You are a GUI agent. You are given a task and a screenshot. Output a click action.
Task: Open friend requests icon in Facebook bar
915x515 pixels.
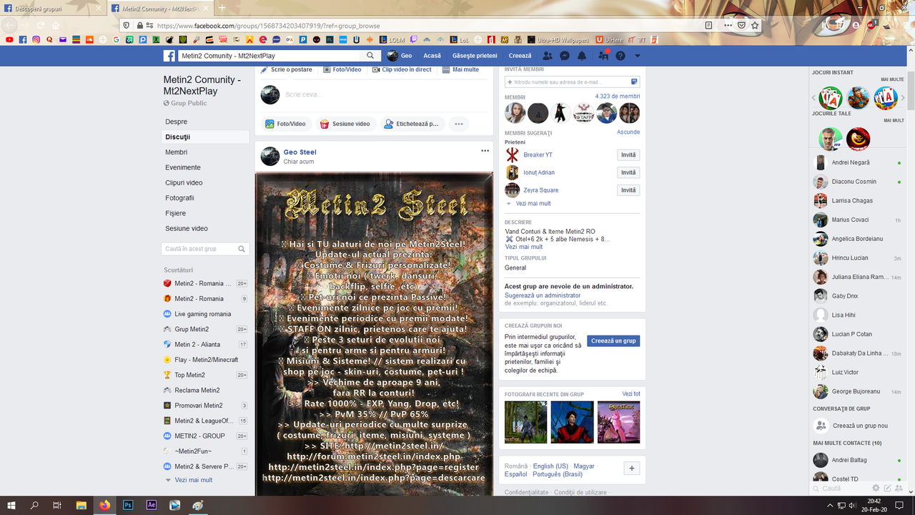pyautogui.click(x=548, y=56)
